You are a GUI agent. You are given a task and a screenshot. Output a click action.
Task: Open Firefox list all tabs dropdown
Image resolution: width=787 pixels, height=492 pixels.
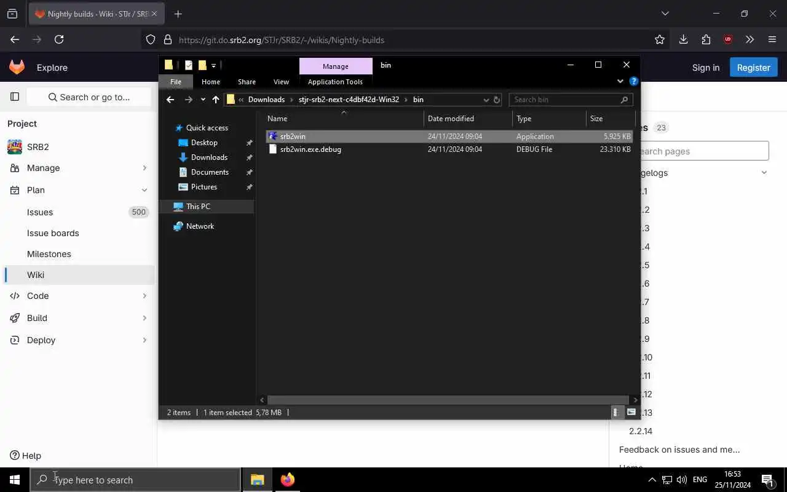pos(665,14)
